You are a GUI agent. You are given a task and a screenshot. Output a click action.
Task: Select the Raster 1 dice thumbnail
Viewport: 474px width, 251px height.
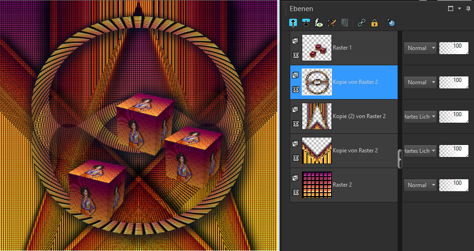coord(317,48)
